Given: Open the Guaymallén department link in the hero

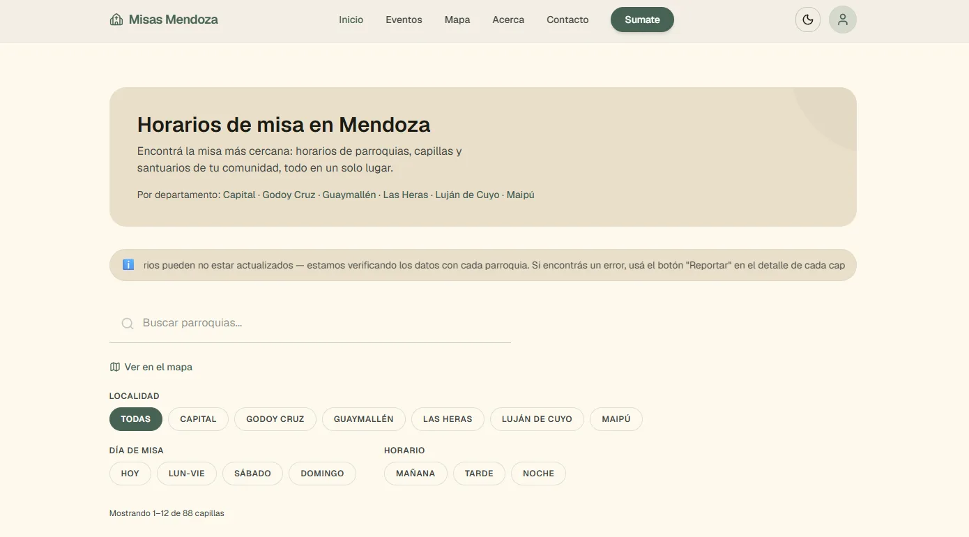Looking at the screenshot, I should pos(349,195).
